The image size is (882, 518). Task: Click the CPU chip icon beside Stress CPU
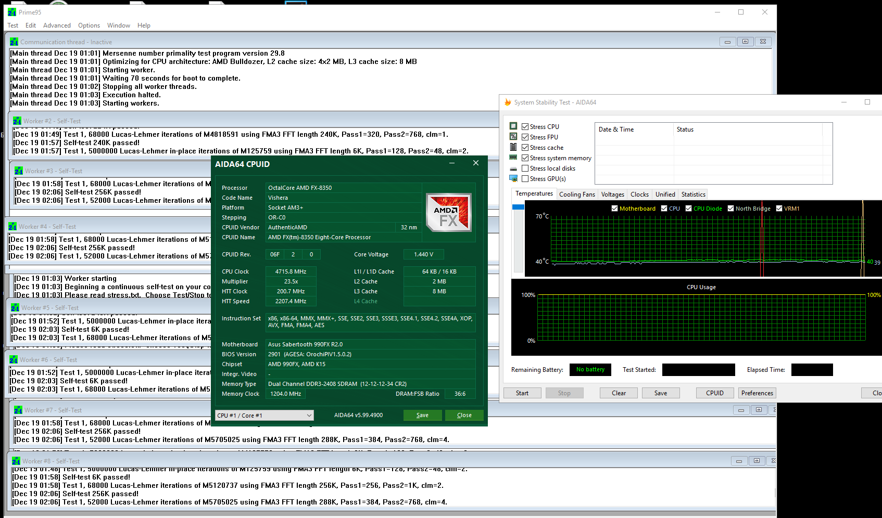(x=513, y=126)
